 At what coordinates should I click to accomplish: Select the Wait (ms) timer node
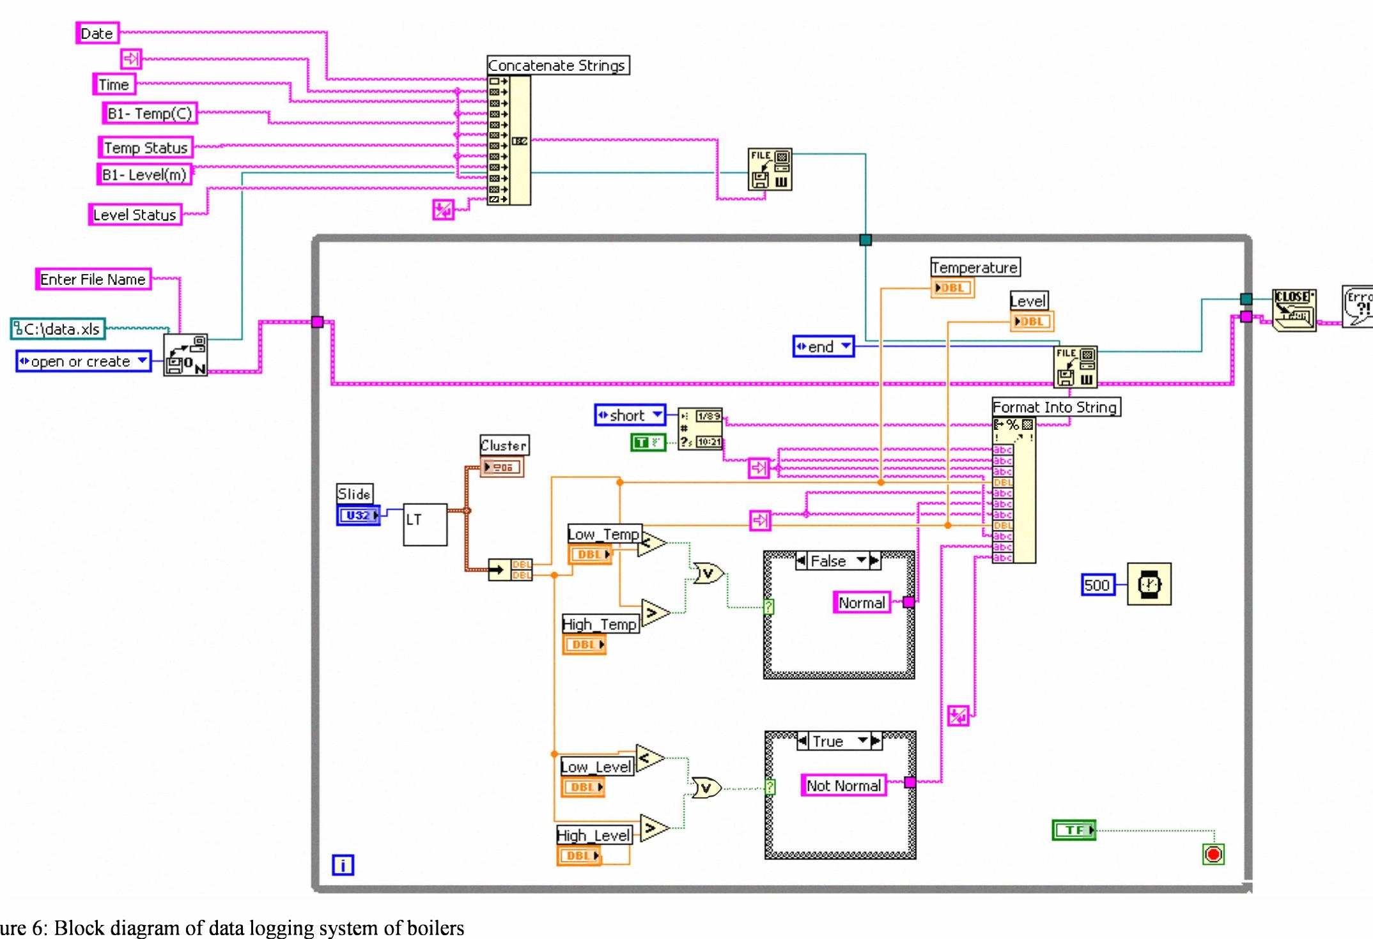pyautogui.click(x=1149, y=584)
